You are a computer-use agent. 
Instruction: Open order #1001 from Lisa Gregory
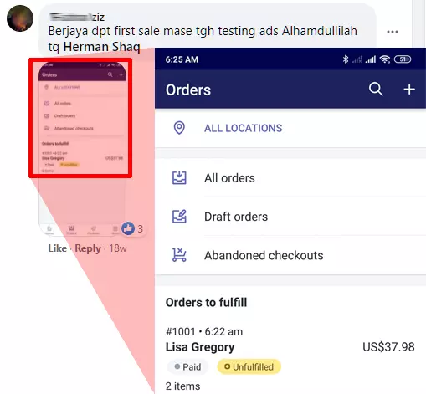click(x=290, y=359)
